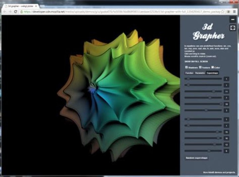Click the third slider of the lower group
The height and width of the screenshot is (177, 239).
(203, 132)
